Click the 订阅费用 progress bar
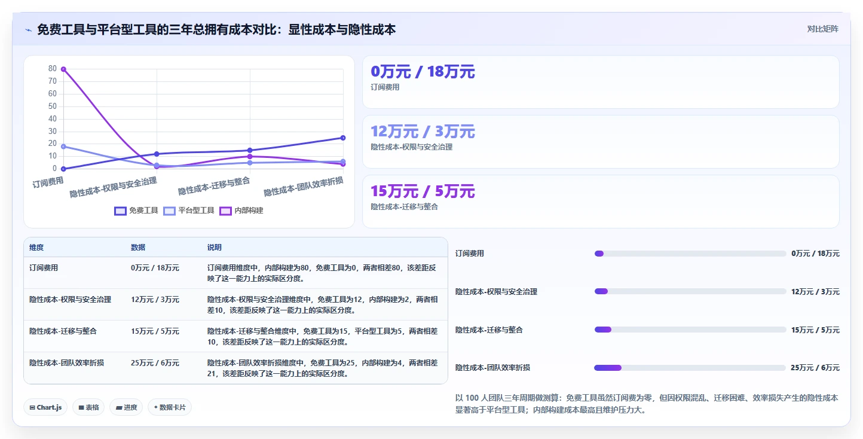This screenshot has height=439, width=863. click(690, 254)
